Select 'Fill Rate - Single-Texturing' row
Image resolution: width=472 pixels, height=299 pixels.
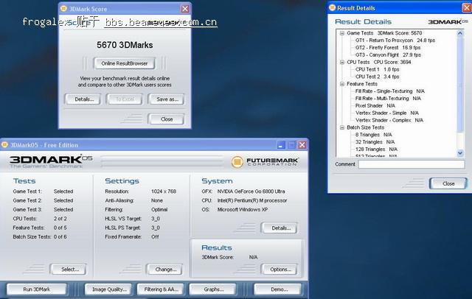pyautogui.click(x=390, y=91)
